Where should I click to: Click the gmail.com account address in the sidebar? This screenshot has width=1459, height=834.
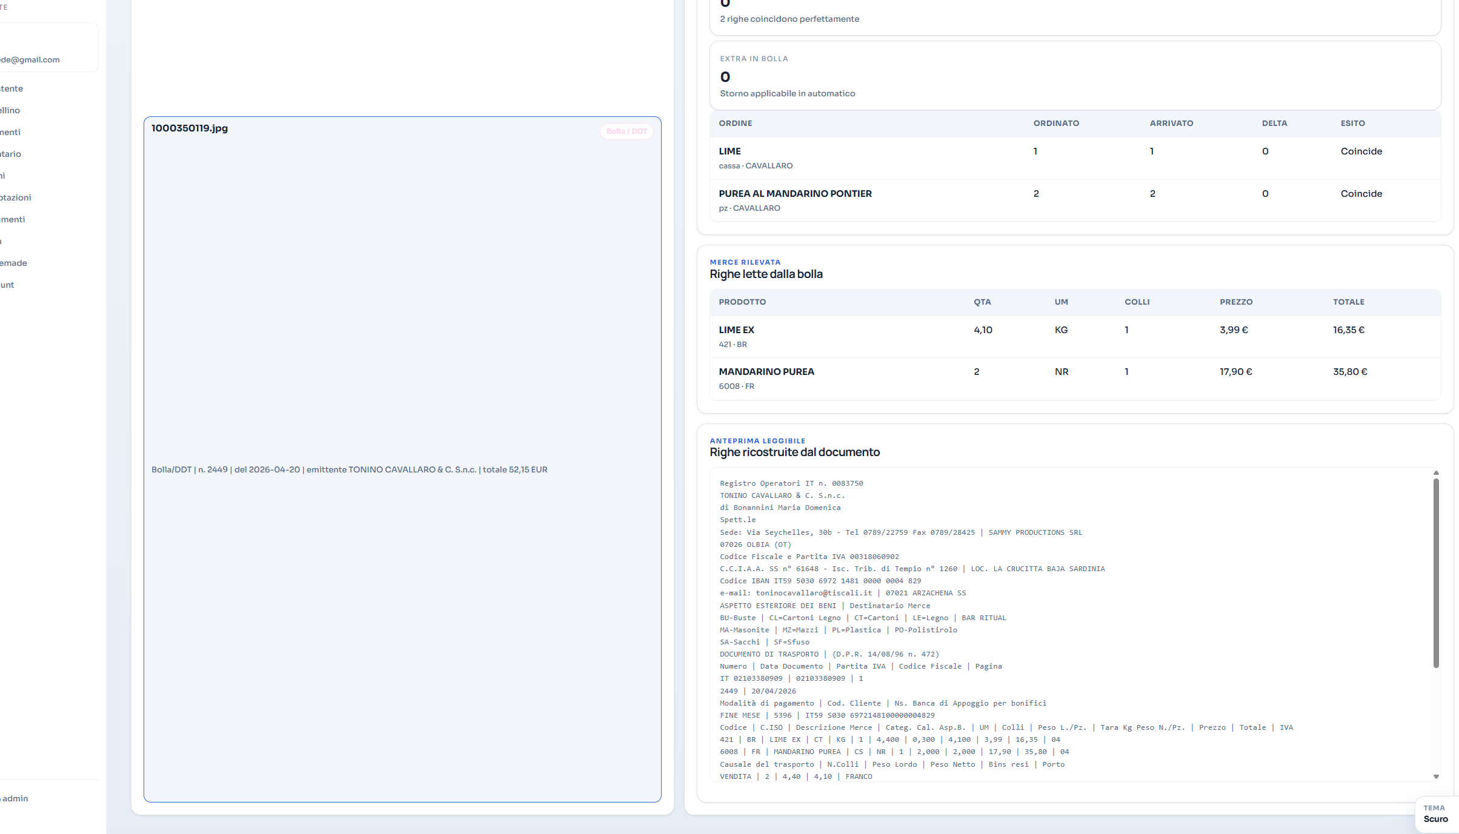30,59
